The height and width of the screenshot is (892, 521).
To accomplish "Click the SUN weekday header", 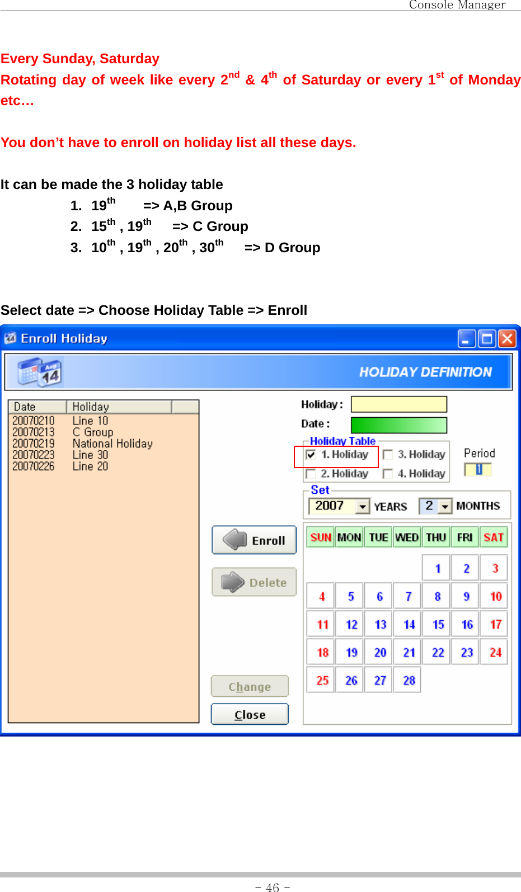I will [x=321, y=537].
